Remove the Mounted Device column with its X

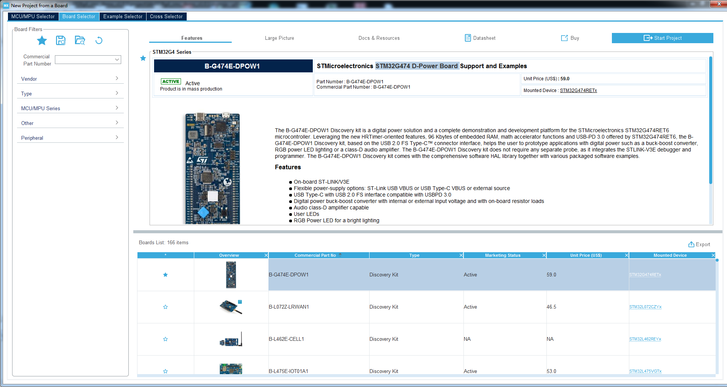point(713,255)
